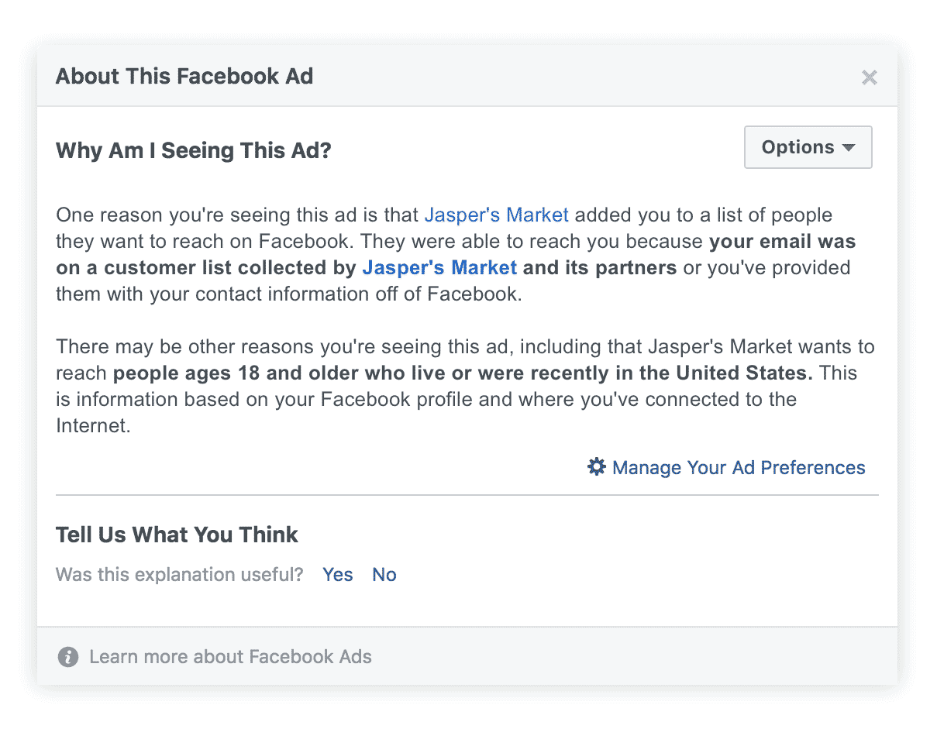Close the About This Facebook Ad dialog
This screenshot has height=729, width=937.
coord(869,77)
